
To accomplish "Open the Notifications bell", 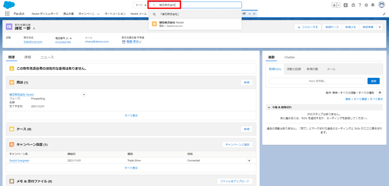I will click(x=373, y=5).
